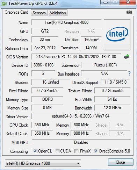Click the Bus Interface question mark

coord(129,73)
